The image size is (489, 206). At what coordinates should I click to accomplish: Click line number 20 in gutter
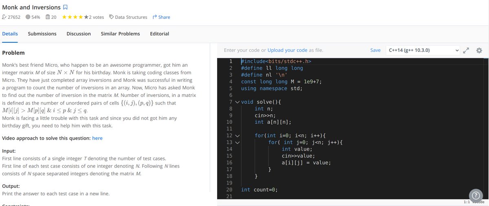(x=229, y=190)
